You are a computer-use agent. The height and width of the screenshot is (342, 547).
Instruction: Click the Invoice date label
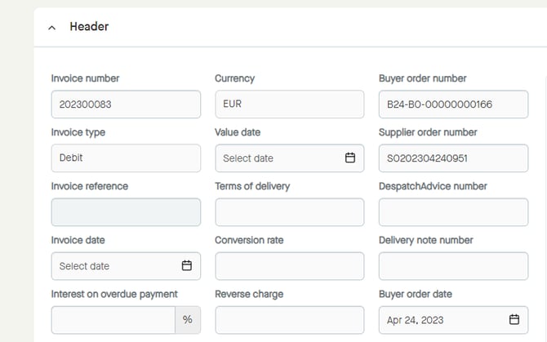tap(78, 240)
